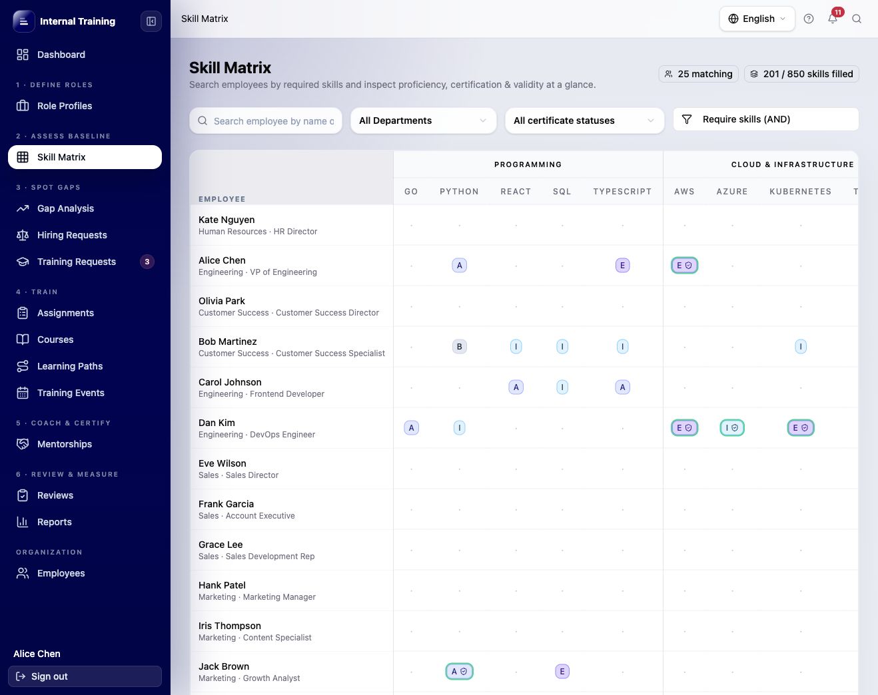Image resolution: width=878 pixels, height=695 pixels.
Task: Open Learning Paths link
Action: tap(85, 366)
